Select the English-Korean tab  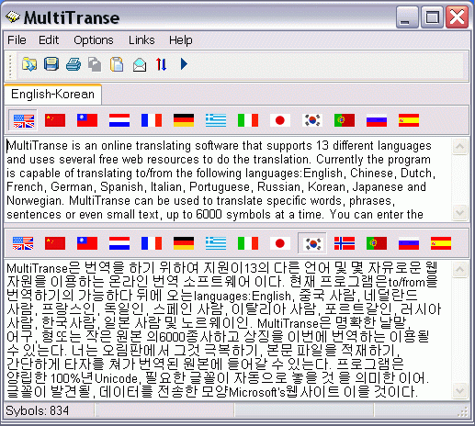click(x=52, y=95)
